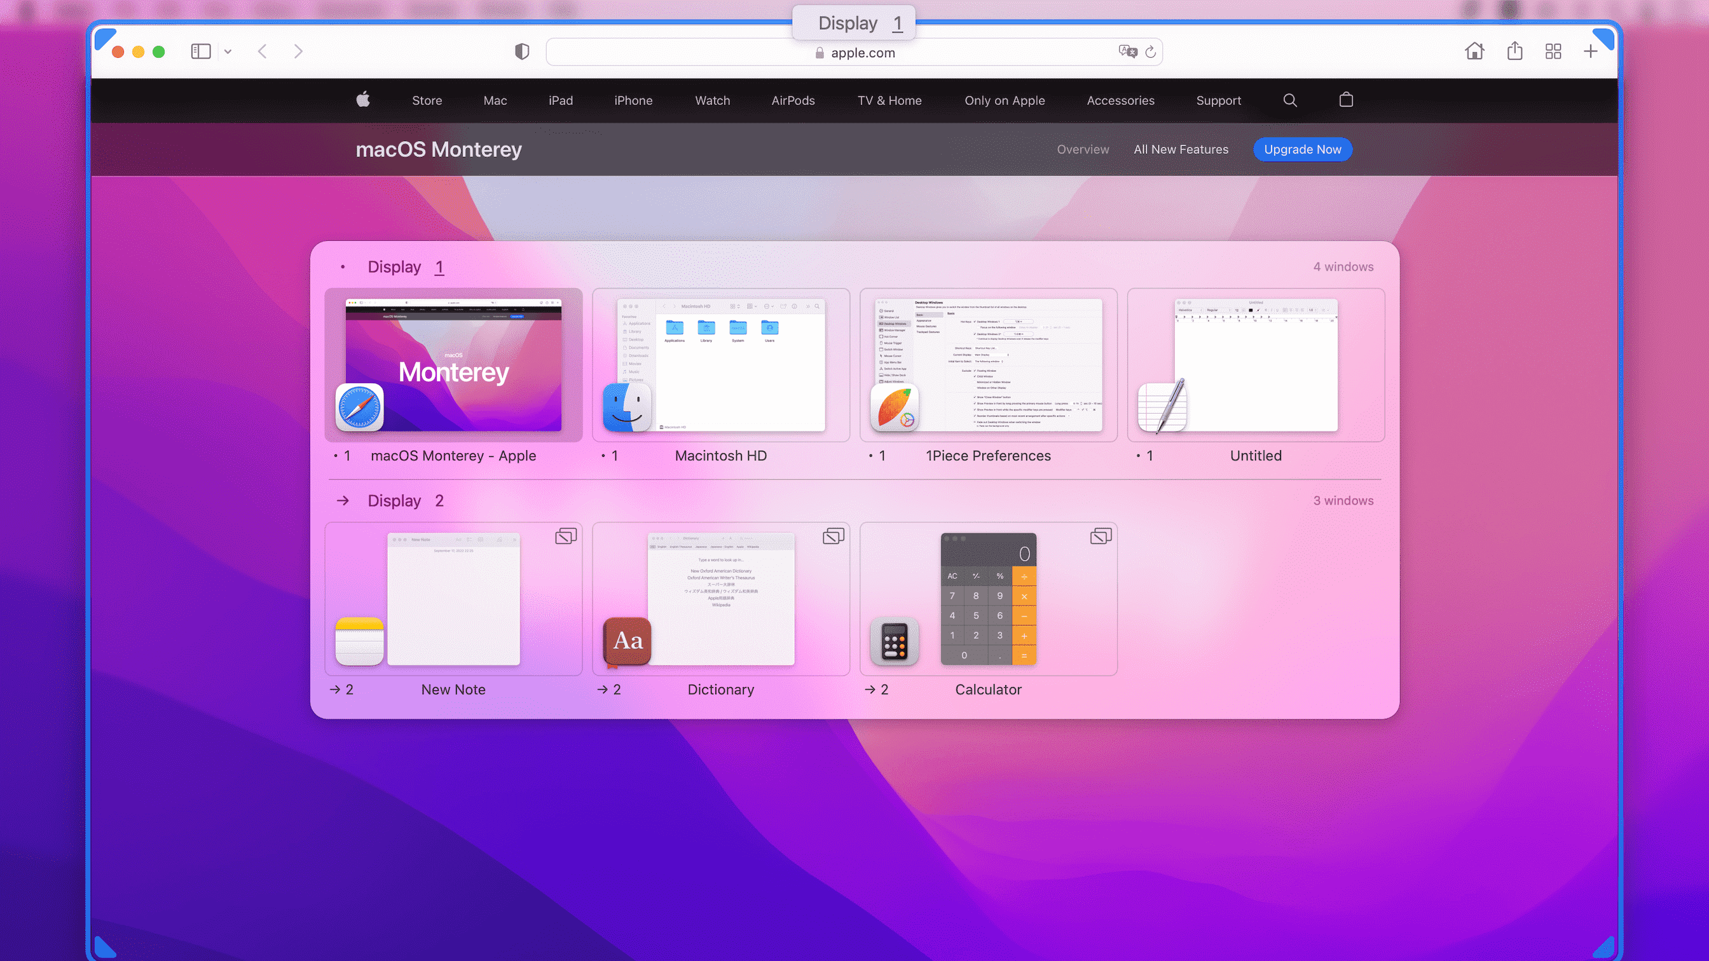This screenshot has width=1709, height=961.
Task: Open the AirPods menu item
Action: coord(793,100)
